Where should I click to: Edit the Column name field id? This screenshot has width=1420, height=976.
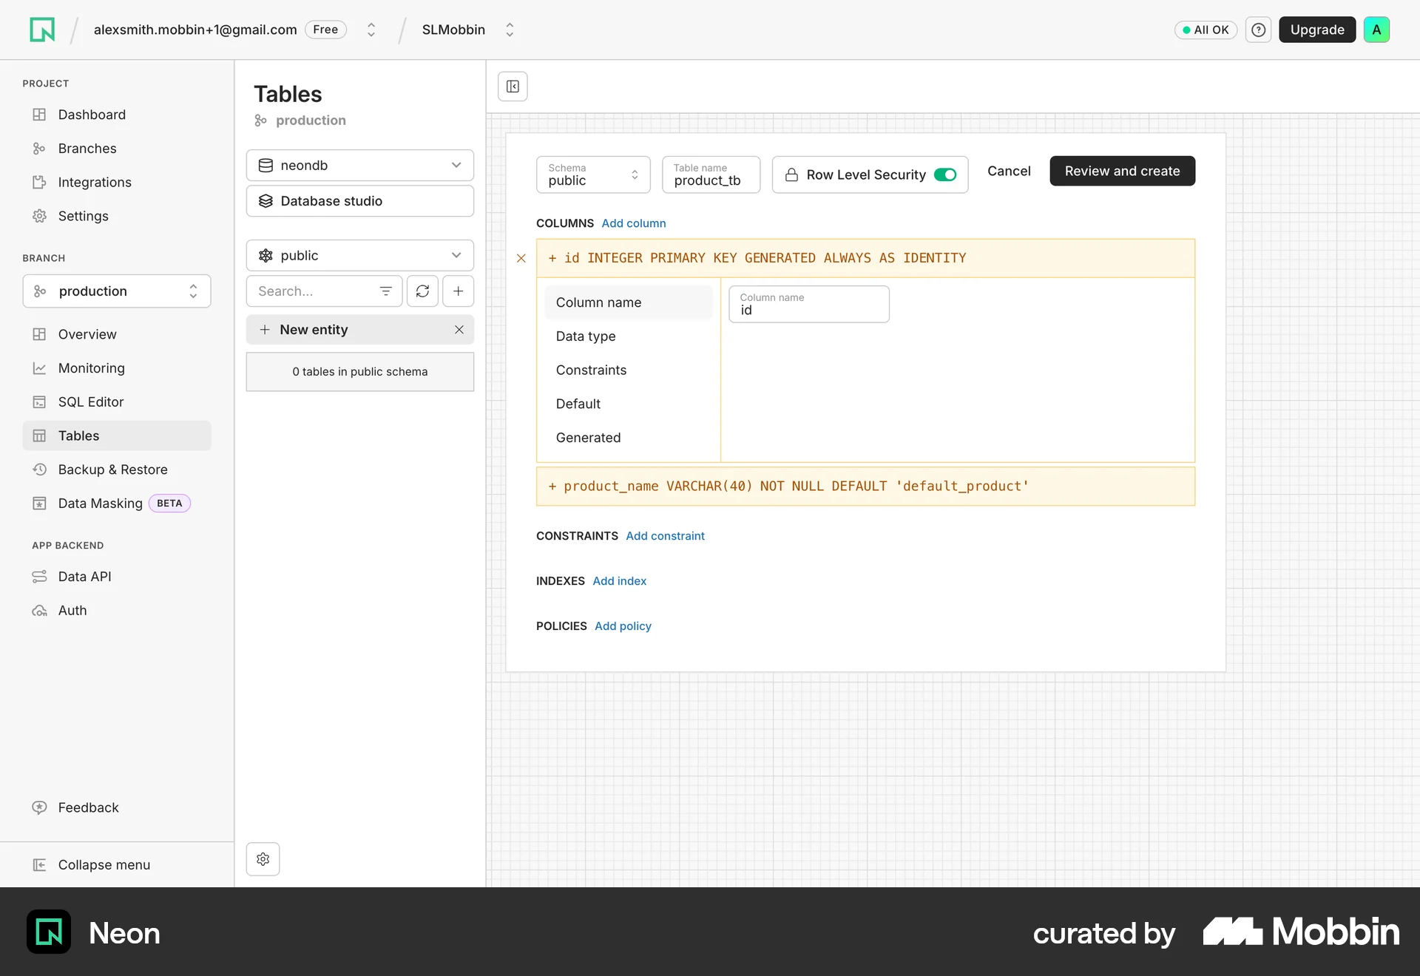pyautogui.click(x=809, y=304)
